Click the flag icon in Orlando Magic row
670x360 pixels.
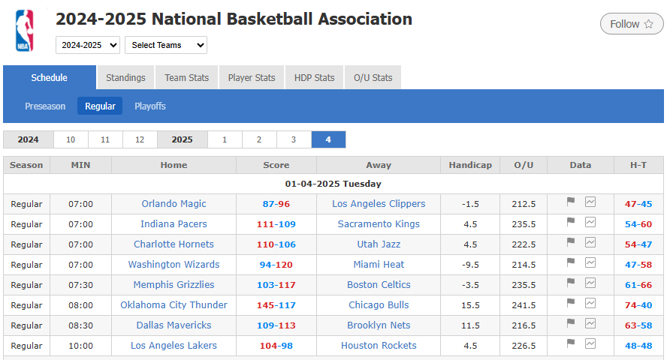(x=571, y=202)
